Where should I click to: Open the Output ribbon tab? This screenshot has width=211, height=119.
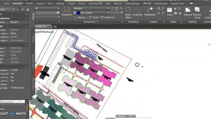tap(71, 4)
